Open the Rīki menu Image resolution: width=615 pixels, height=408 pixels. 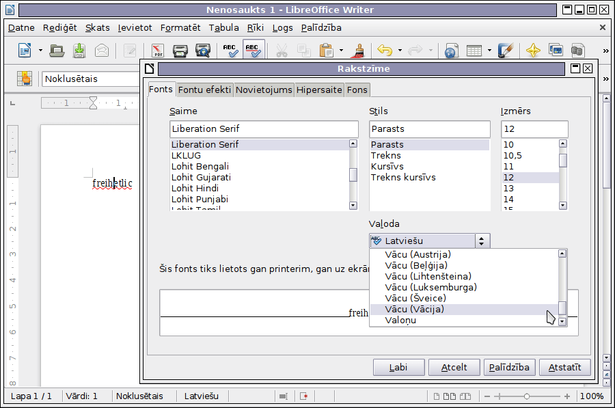255,28
